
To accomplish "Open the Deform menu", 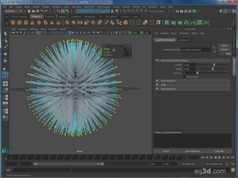I will (x=136, y=7).
